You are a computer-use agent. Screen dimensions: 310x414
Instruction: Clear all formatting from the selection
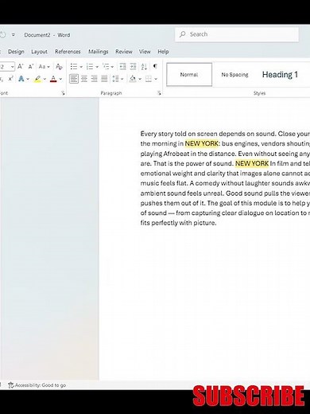click(59, 66)
